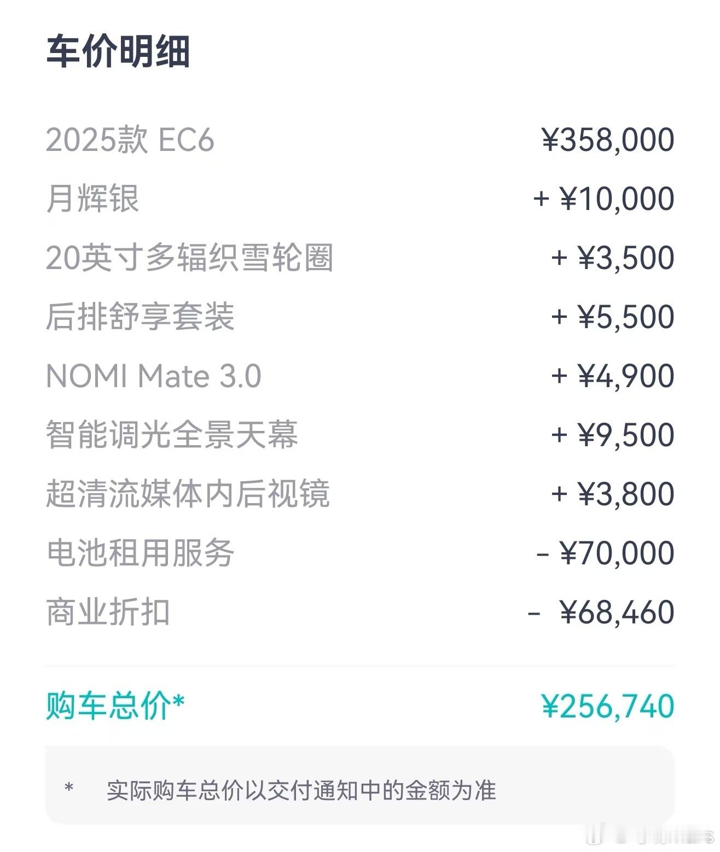Viewport: 720px width, 852px height.
Task: Click the + ¥4,900 NOMI price
Action: pyautogui.click(x=612, y=376)
